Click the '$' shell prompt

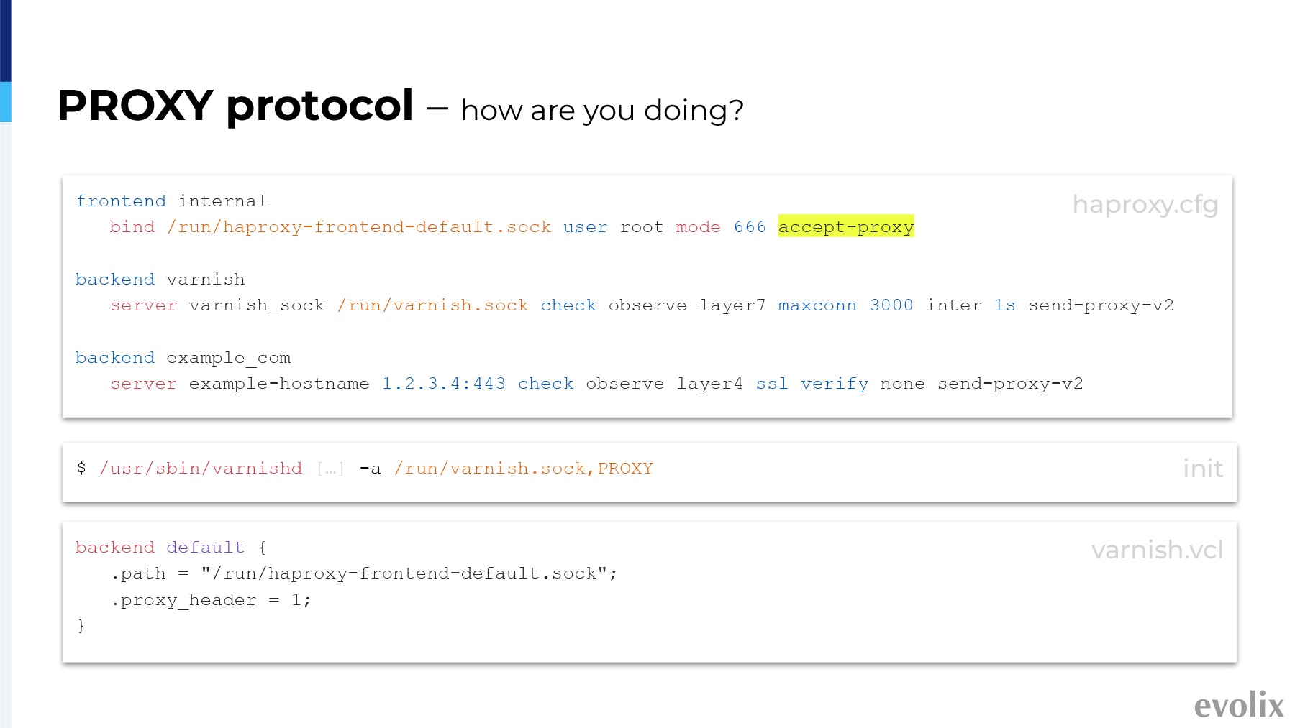click(x=81, y=469)
